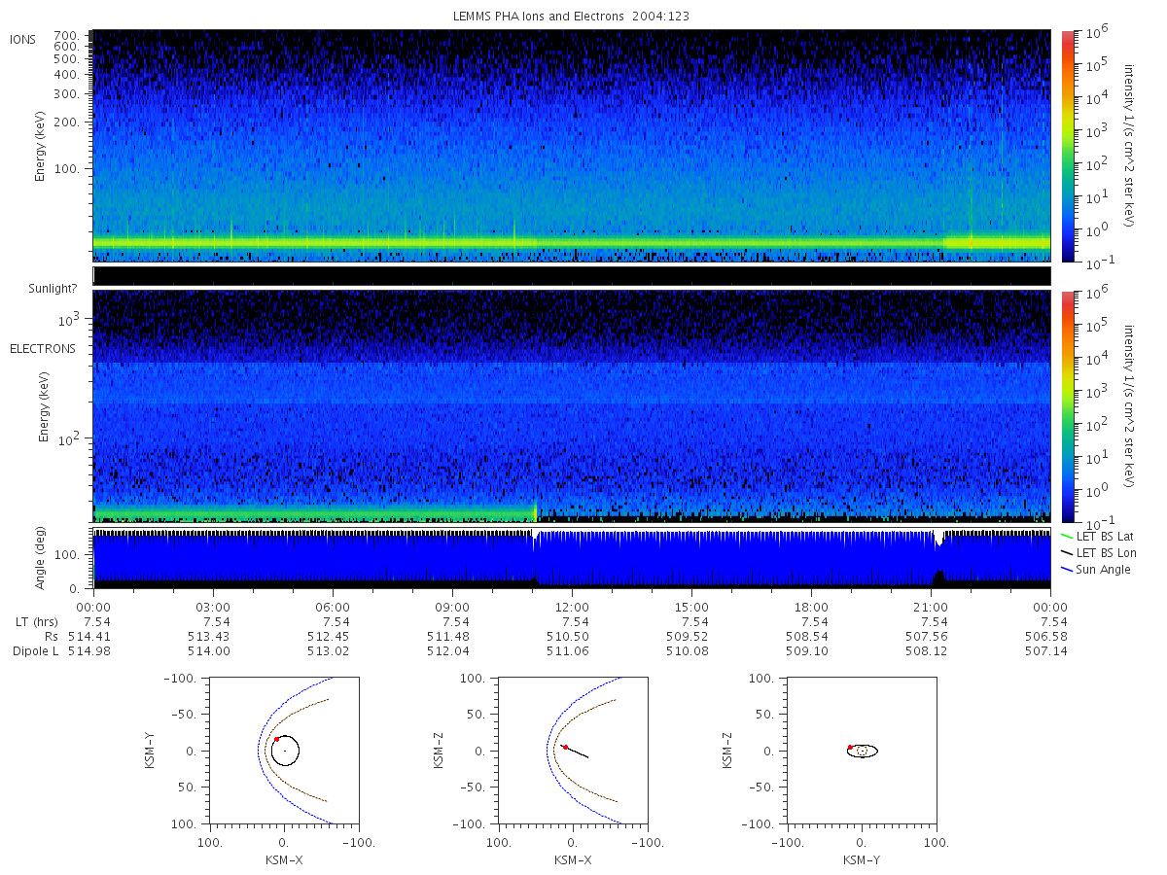Click the Dipole L row label

tap(36, 651)
